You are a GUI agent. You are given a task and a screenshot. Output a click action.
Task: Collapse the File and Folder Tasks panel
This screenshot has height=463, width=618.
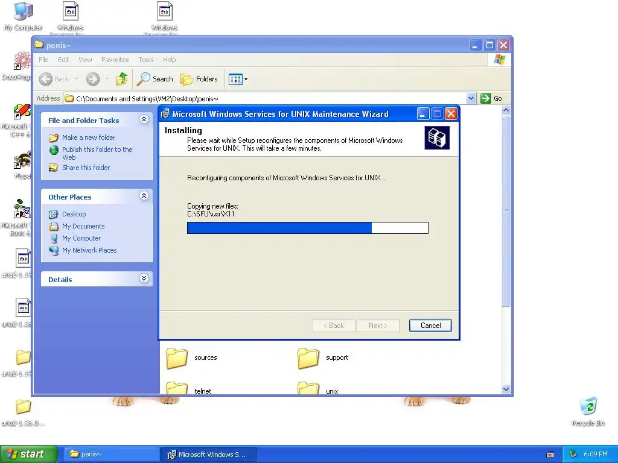pyautogui.click(x=144, y=119)
